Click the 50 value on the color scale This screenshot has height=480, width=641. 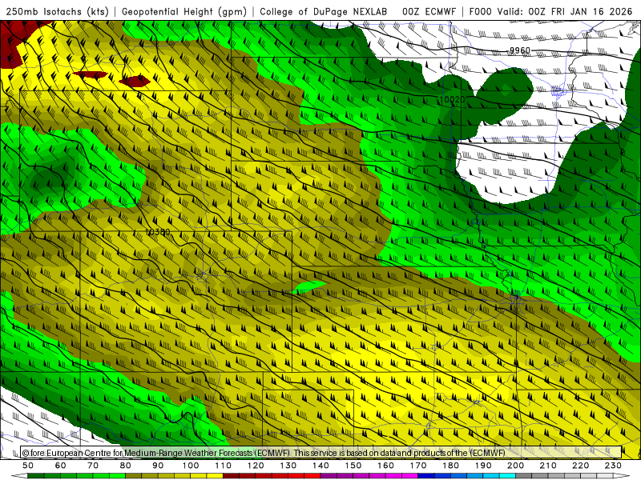28,466
